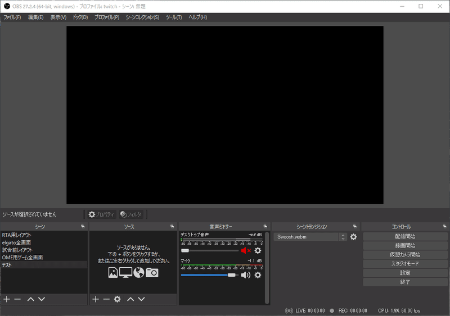Open 設定 button in controls
The height and width of the screenshot is (316, 450).
[x=405, y=273]
